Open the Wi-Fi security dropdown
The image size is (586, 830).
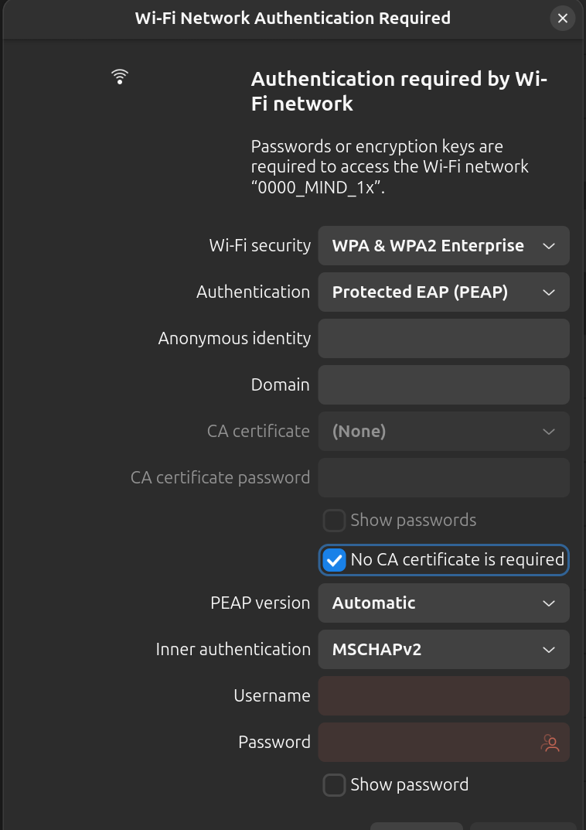(444, 246)
